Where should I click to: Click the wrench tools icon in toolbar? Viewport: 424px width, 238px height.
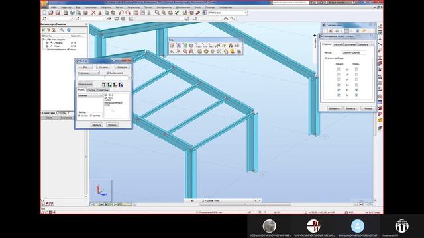tap(198, 13)
